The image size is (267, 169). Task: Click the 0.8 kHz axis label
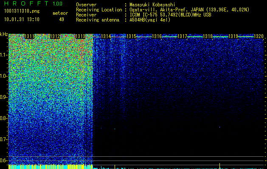pyautogui.click(x=4, y=118)
